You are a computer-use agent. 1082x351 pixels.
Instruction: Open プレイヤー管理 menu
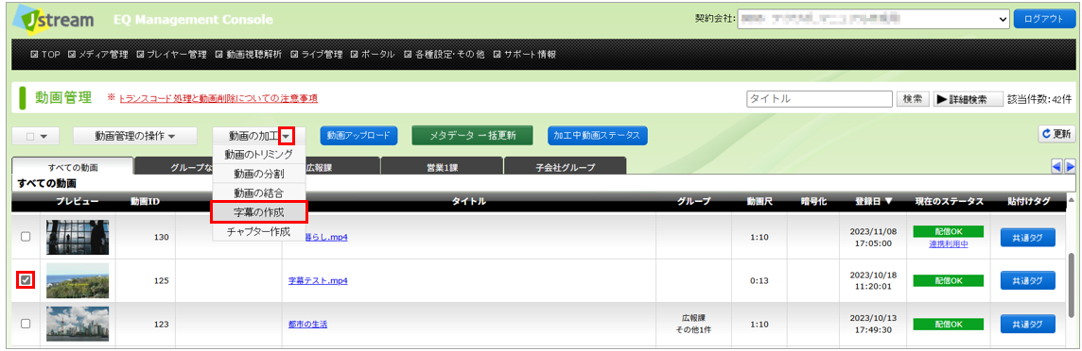(x=172, y=55)
